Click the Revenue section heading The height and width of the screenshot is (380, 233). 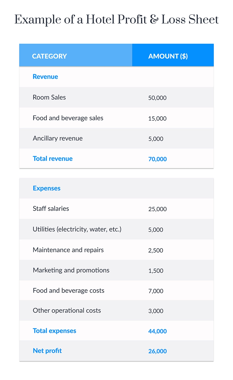point(45,77)
